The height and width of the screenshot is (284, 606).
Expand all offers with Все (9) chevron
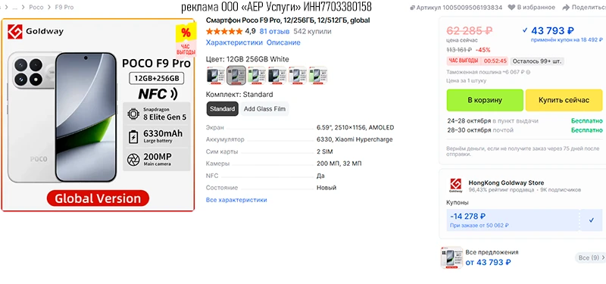(x=590, y=257)
